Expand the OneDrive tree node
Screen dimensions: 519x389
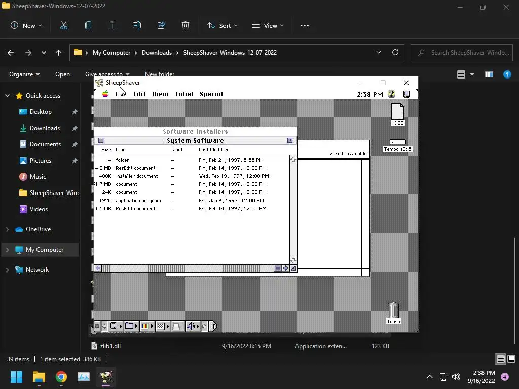(7, 229)
